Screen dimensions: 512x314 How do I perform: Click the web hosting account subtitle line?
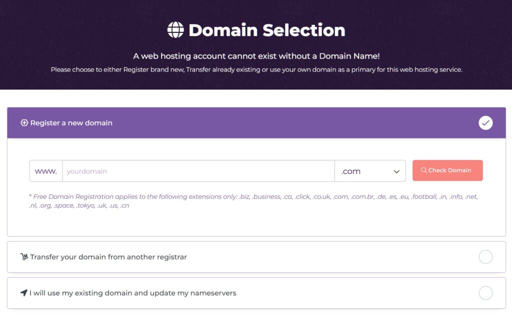(256, 56)
